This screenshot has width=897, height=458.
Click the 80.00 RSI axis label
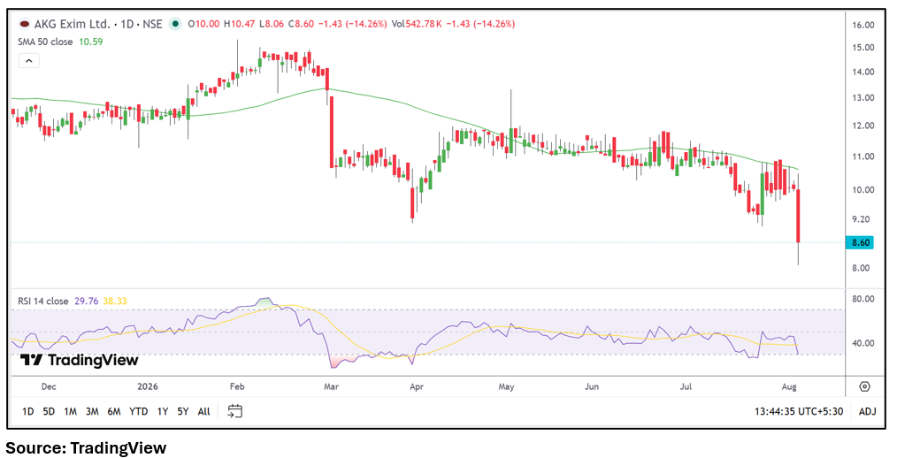(x=862, y=299)
